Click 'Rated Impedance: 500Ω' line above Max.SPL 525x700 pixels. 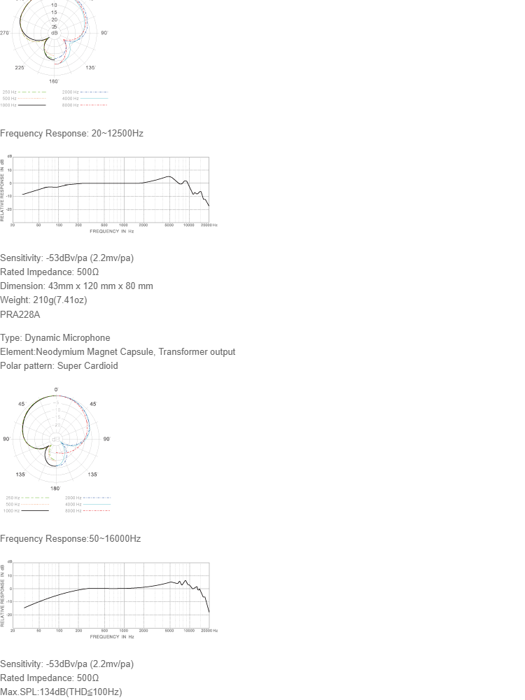click(x=50, y=678)
